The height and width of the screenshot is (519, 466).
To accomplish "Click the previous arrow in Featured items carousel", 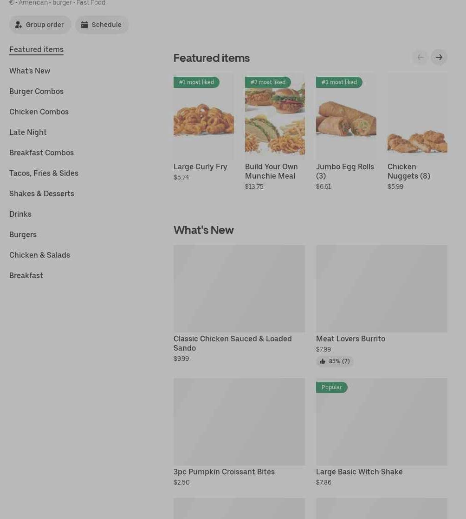I will (421, 57).
